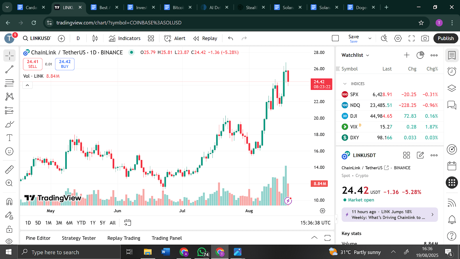Open the layout setup square icon
The width and height of the screenshot is (460, 259).
click(x=335, y=38)
